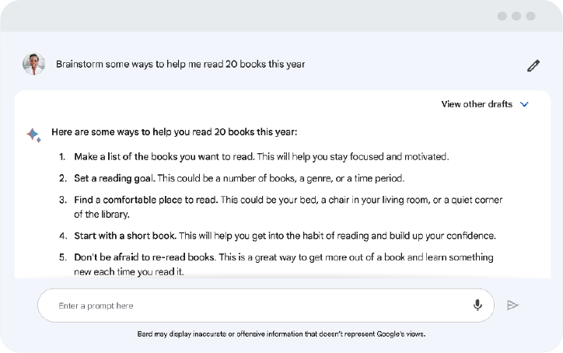Select the Brainstorm some ways prompt text

[x=180, y=64]
